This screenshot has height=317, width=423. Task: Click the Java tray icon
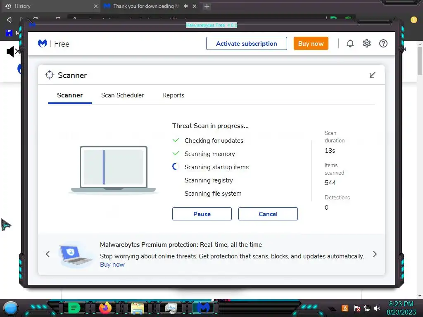345,308
